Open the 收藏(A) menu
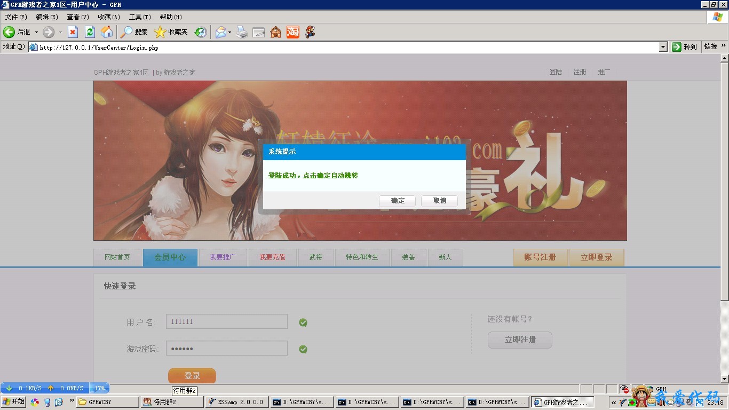Screen dimensions: 729x410 tap(108, 17)
